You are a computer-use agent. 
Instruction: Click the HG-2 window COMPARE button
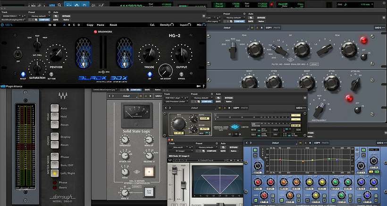click(x=44, y=20)
